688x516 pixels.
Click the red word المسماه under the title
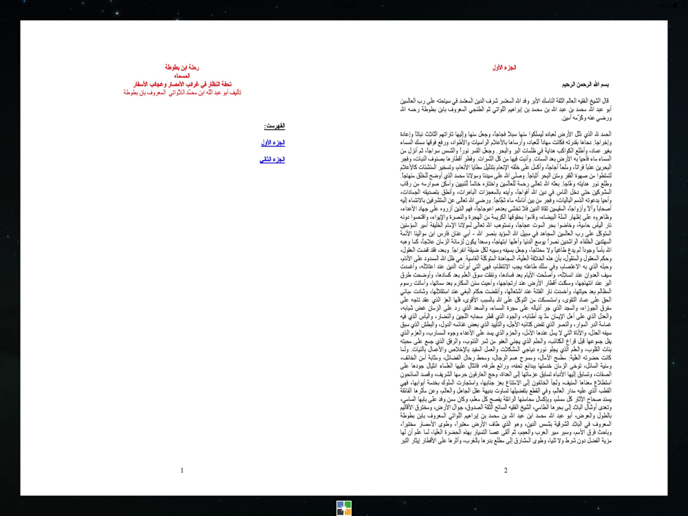point(182,76)
